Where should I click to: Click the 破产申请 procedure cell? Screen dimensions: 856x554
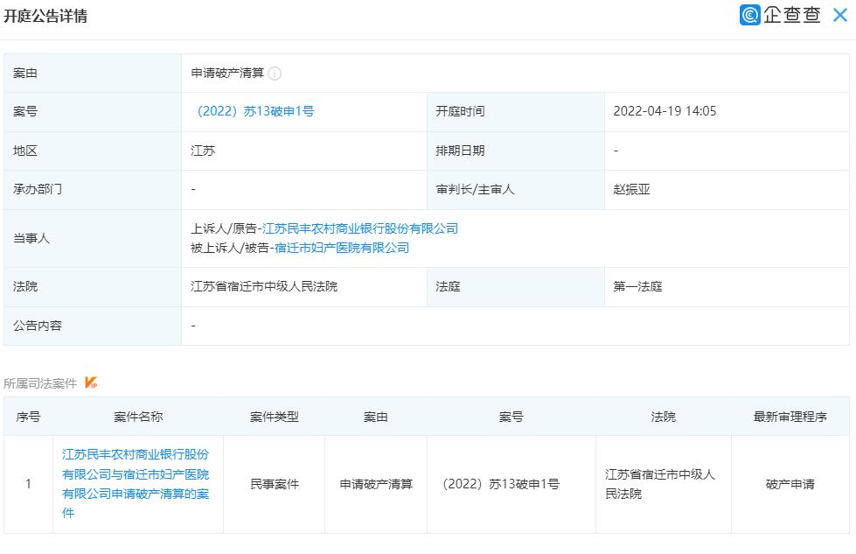tap(789, 484)
